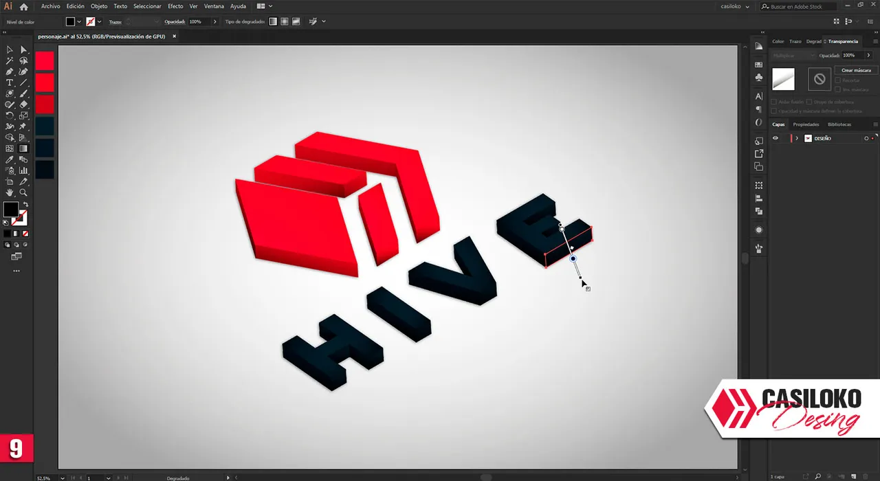Open the Symbols club panel icon
This screenshot has height=481, width=880.
click(x=758, y=77)
